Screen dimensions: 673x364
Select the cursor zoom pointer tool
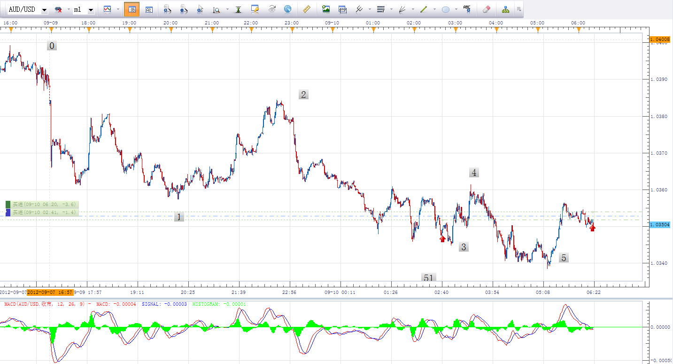click(x=200, y=9)
